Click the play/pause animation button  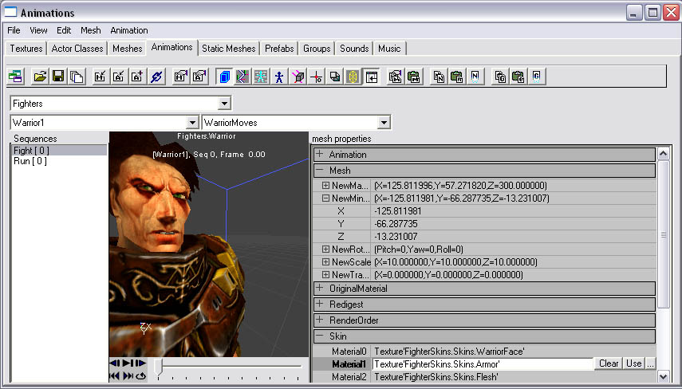[128, 363]
